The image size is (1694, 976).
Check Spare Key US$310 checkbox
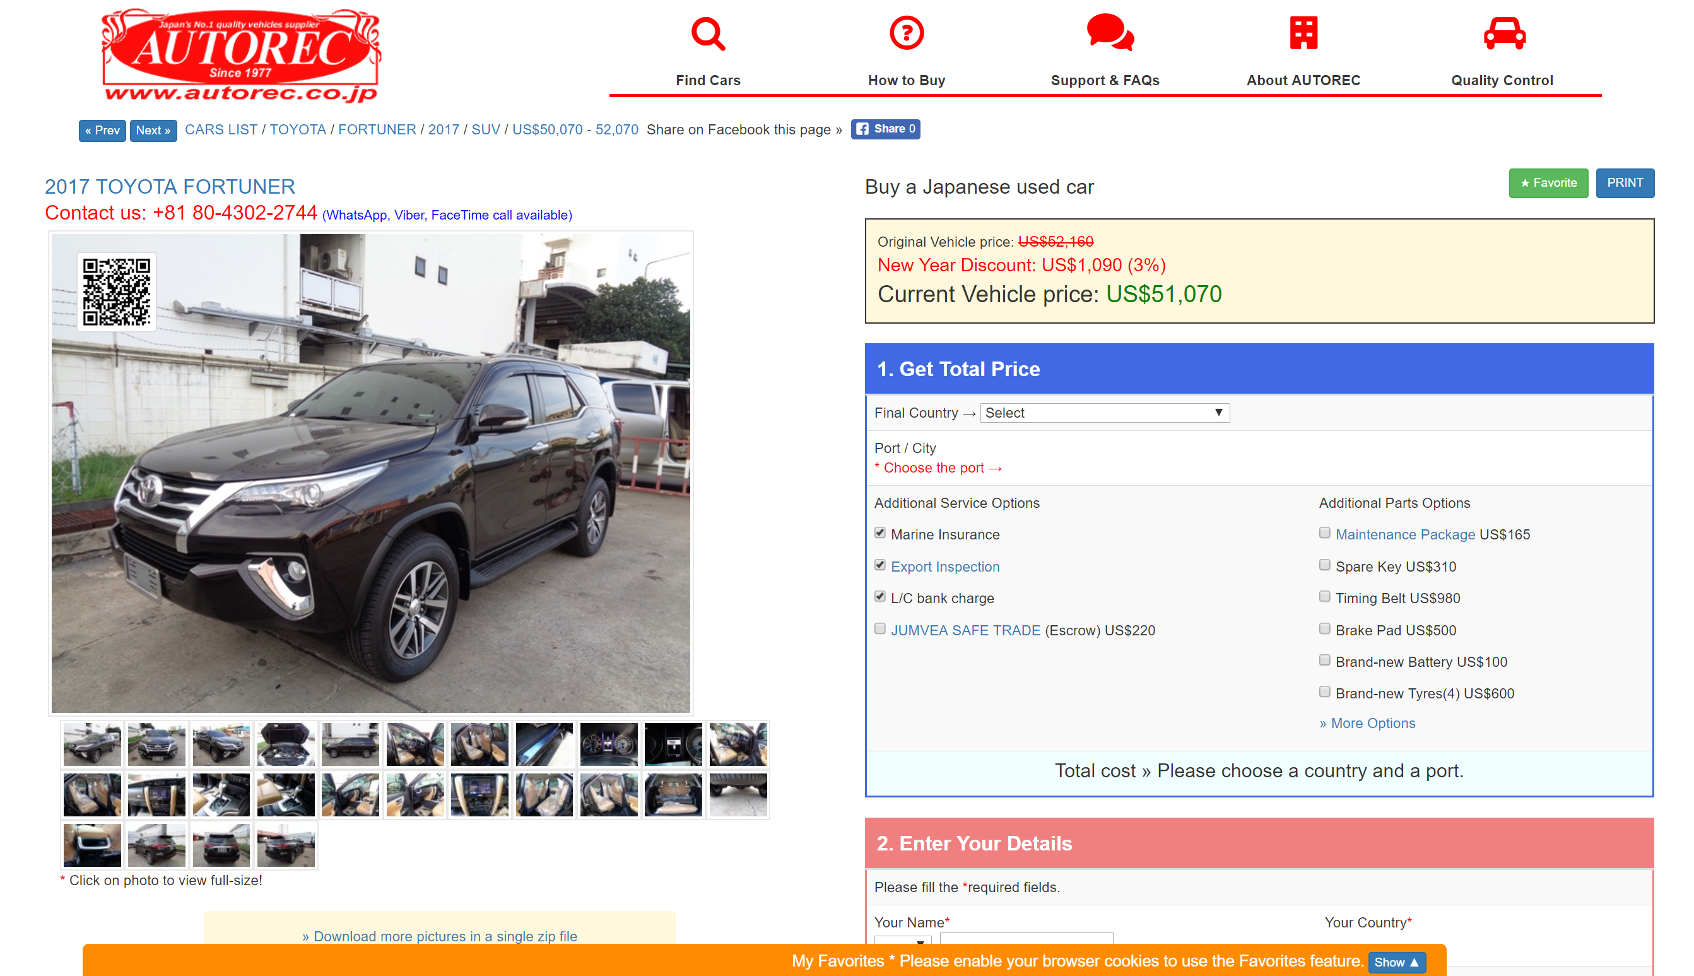tap(1324, 565)
